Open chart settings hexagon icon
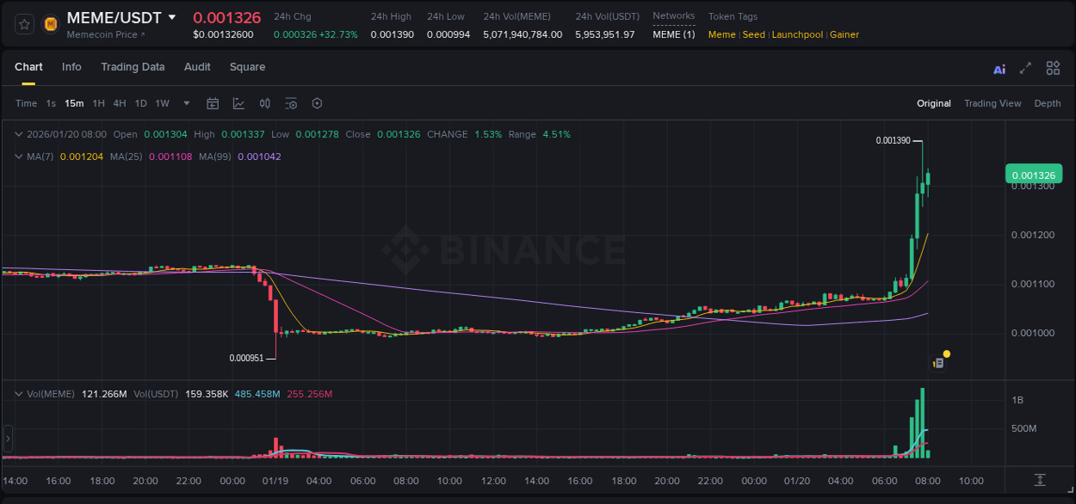 pyautogui.click(x=317, y=103)
